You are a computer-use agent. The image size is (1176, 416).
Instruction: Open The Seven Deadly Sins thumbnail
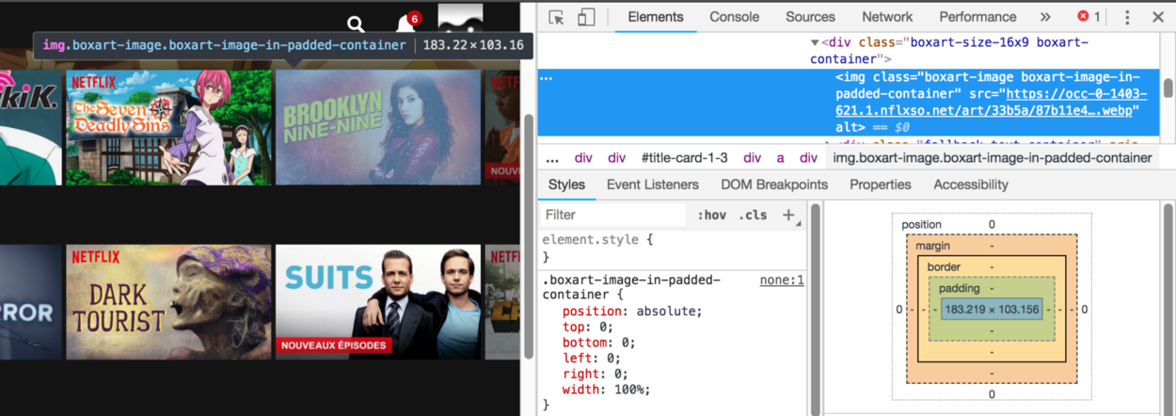click(x=168, y=127)
